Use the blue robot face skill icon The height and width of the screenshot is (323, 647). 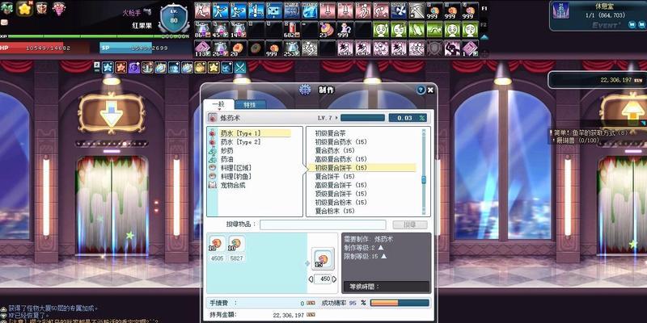(x=274, y=10)
